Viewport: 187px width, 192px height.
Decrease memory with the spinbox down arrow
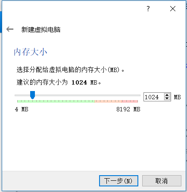(x=167, y=98)
